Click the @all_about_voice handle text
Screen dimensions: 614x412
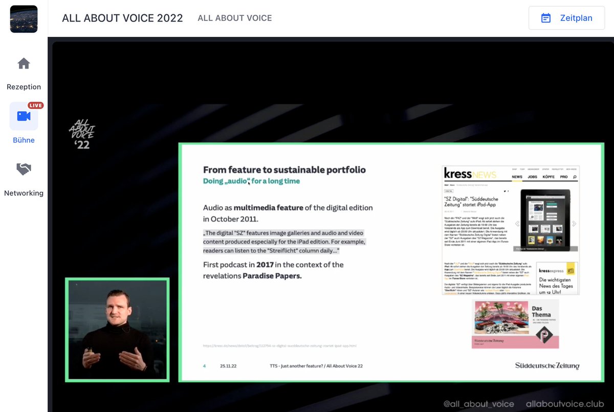478,404
